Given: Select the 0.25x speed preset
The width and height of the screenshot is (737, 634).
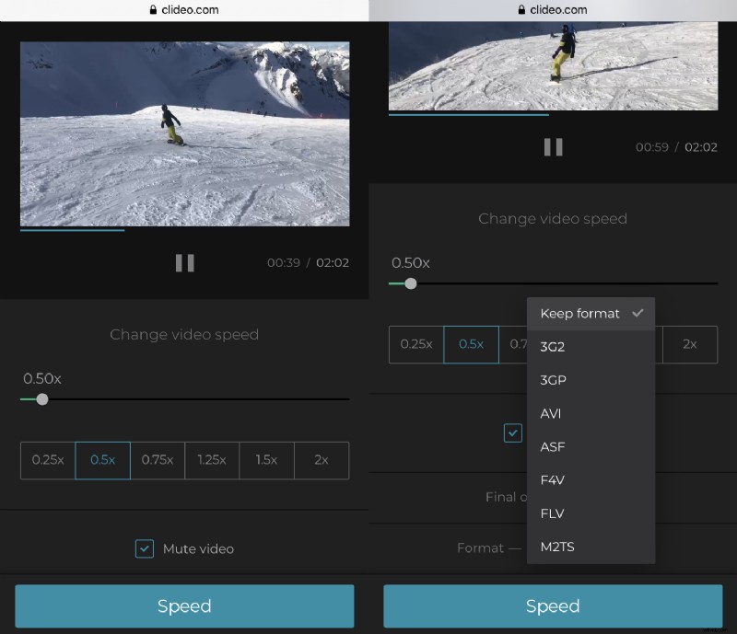Looking at the screenshot, I should click(x=48, y=460).
